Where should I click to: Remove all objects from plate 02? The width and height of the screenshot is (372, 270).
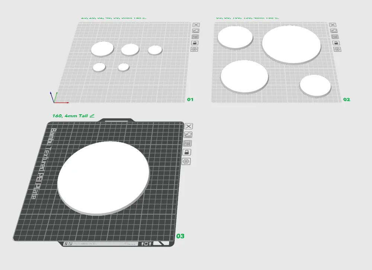[x=333, y=25]
